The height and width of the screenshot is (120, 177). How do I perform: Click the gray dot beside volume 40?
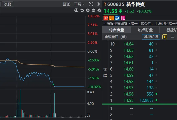pos(156,44)
